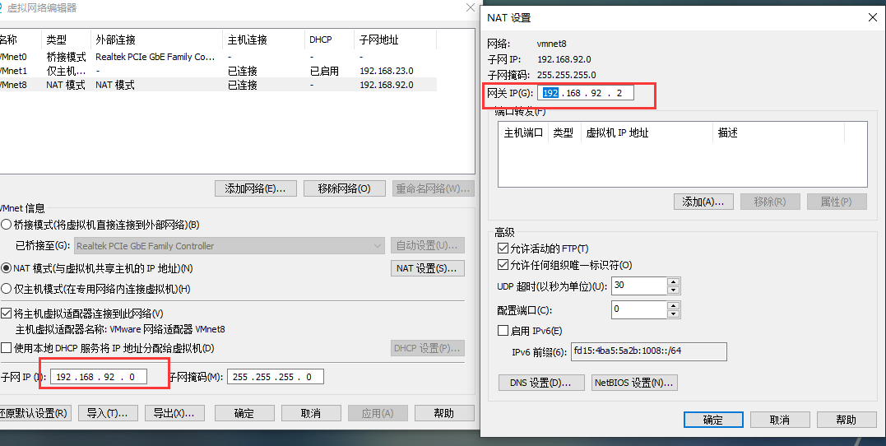Click 导出(X) button
The height and width of the screenshot is (446, 886).
point(174,413)
